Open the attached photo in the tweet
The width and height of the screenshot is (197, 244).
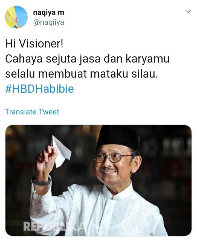tap(99, 180)
